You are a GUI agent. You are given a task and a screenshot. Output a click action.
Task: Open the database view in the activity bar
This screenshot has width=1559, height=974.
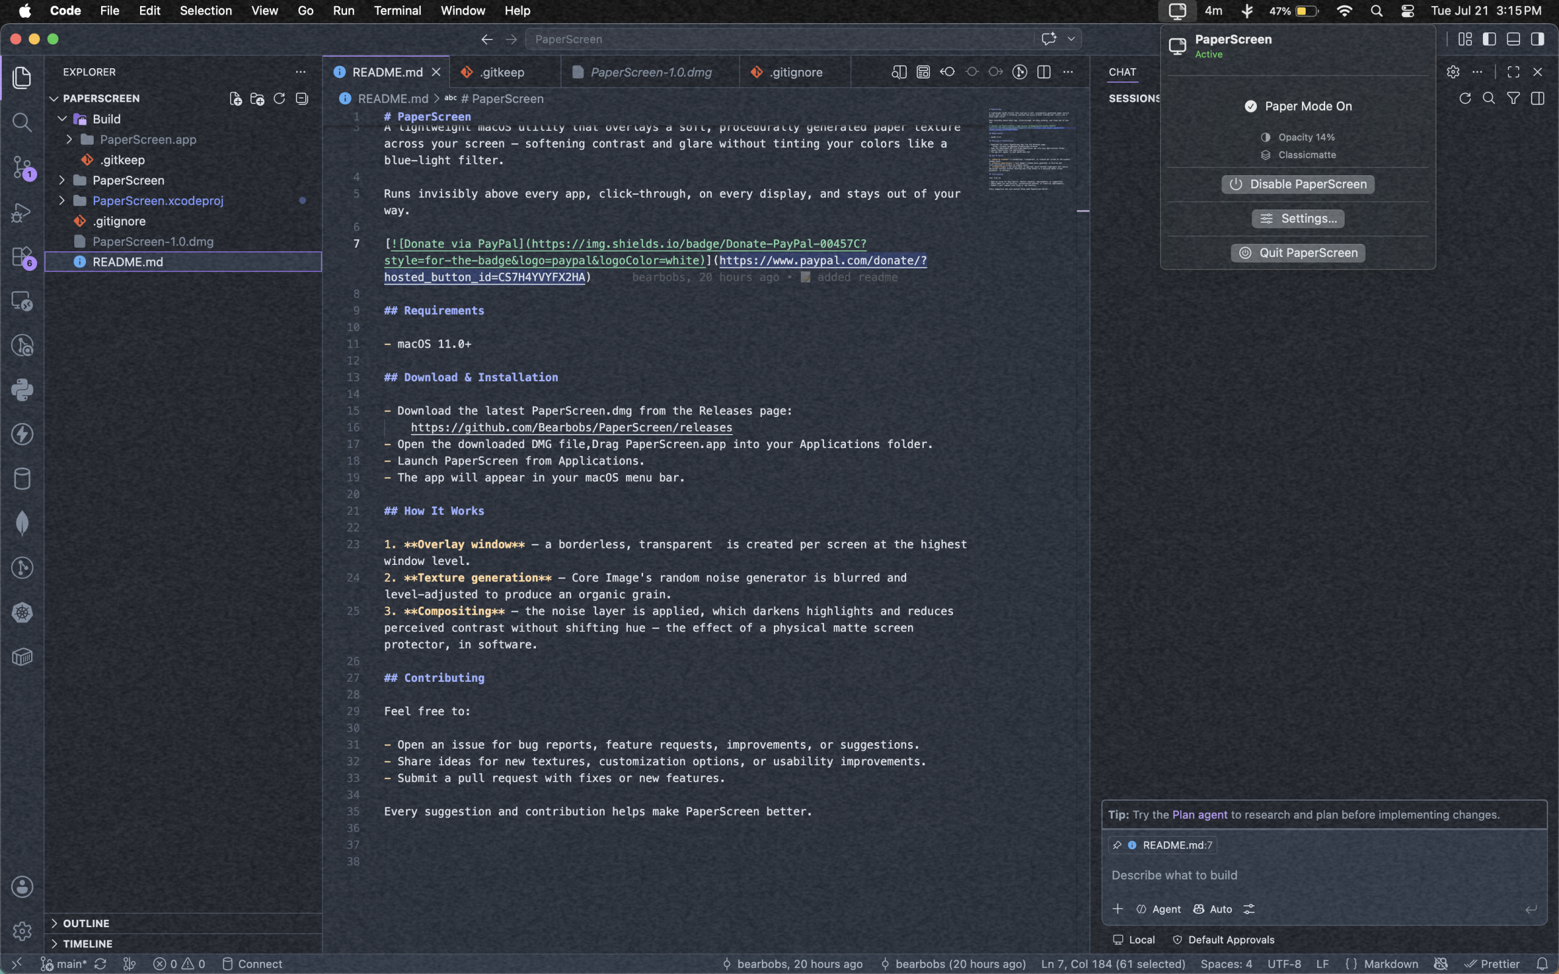coord(22,478)
